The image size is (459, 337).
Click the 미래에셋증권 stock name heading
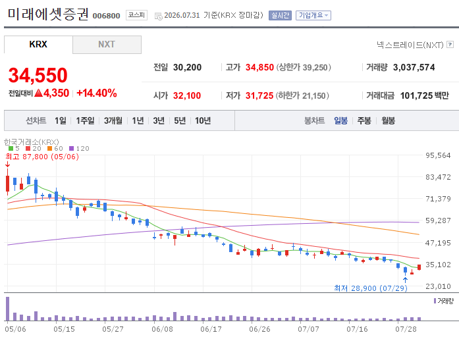[47, 14]
